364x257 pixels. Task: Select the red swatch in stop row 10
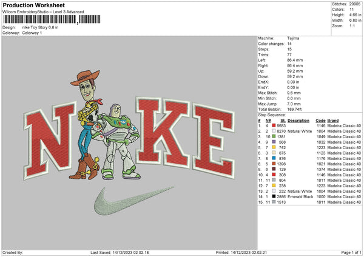coord(274,175)
